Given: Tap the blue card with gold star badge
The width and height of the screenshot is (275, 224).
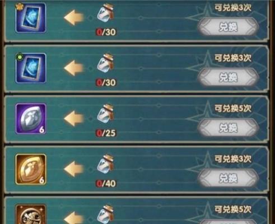Looking at the screenshot, I should 31,18.
